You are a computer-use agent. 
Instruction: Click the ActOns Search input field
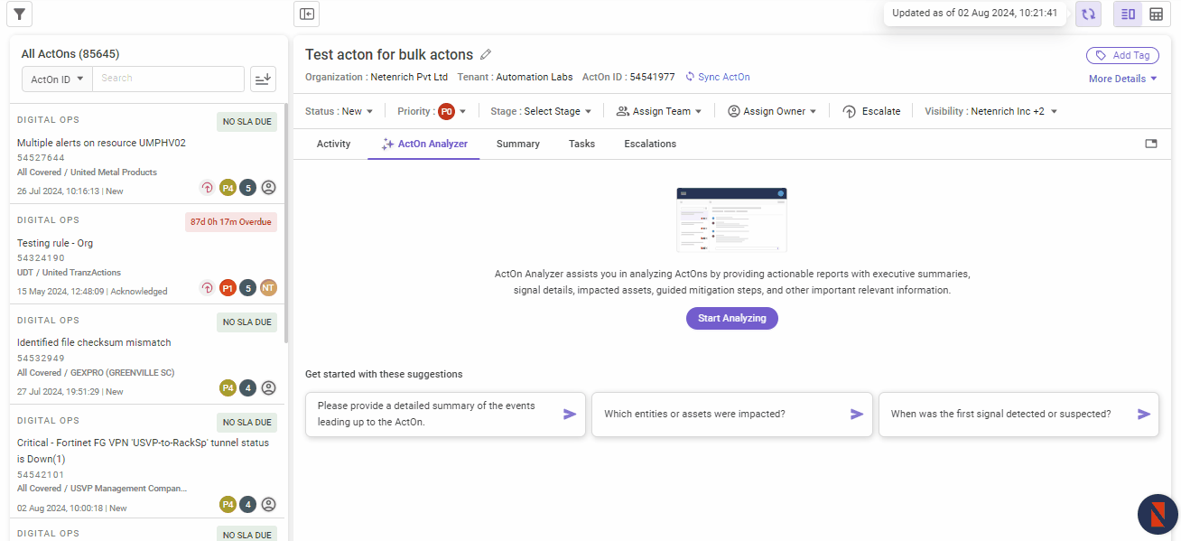point(169,79)
